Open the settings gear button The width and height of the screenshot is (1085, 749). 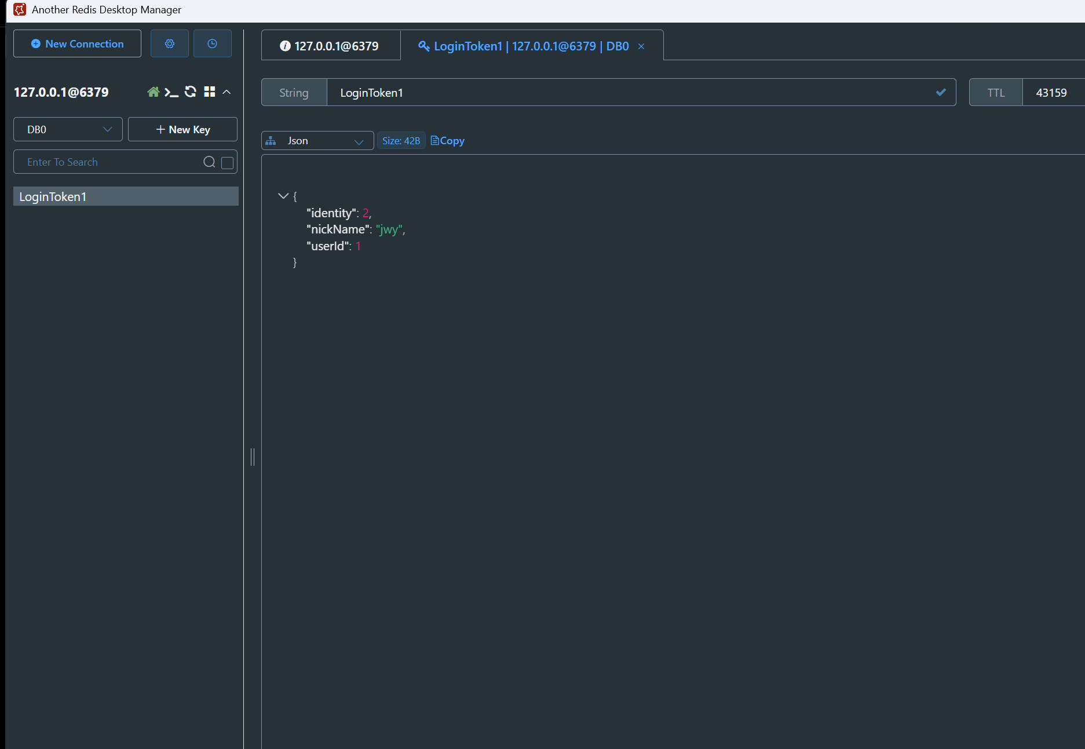(170, 44)
